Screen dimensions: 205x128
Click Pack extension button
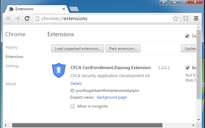coord(123,48)
